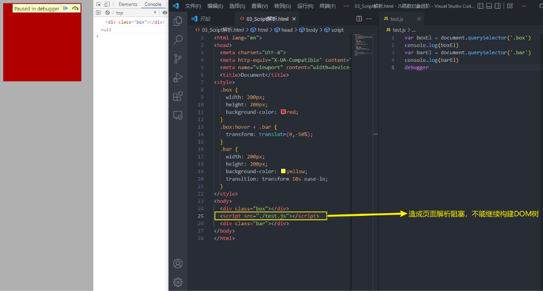Open the Manage gear menu
This screenshot has height=291, width=543.
point(178,282)
